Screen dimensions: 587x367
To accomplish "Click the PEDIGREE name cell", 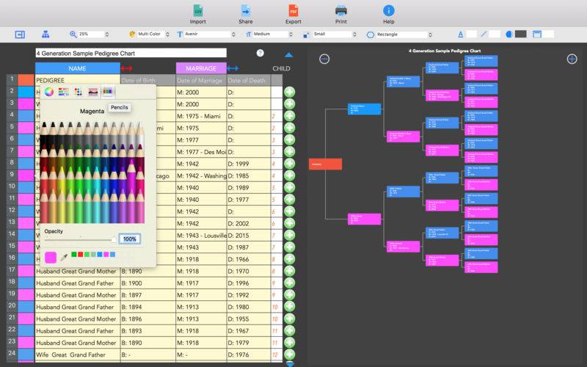I will [78, 80].
